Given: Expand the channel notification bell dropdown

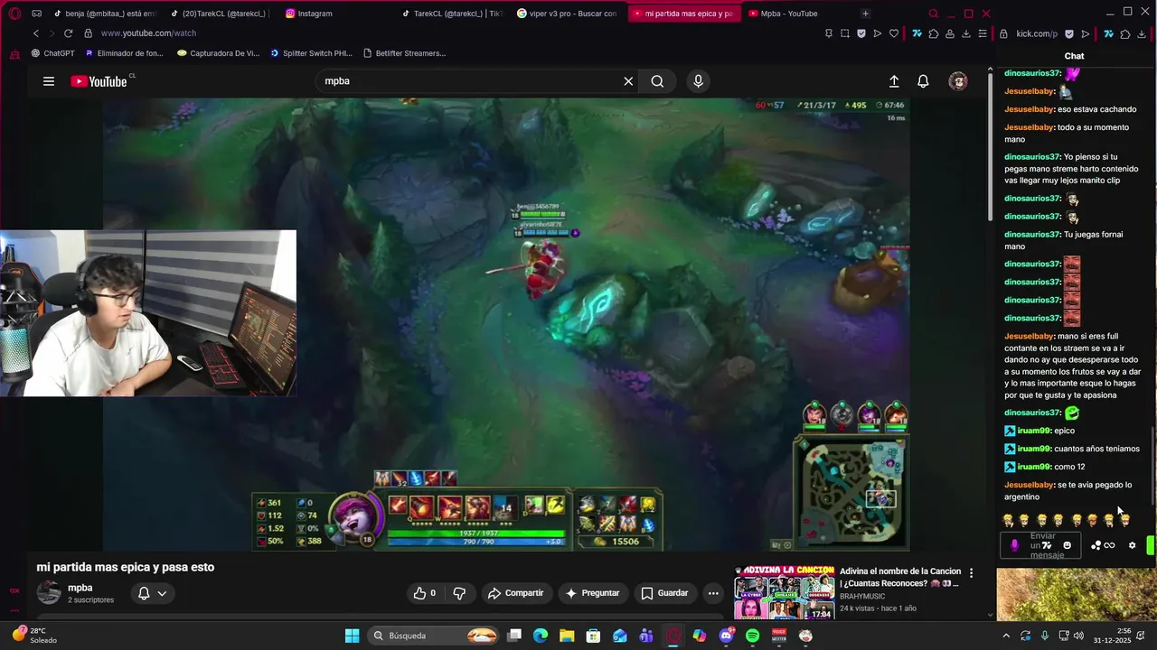Looking at the screenshot, I should pos(152,593).
